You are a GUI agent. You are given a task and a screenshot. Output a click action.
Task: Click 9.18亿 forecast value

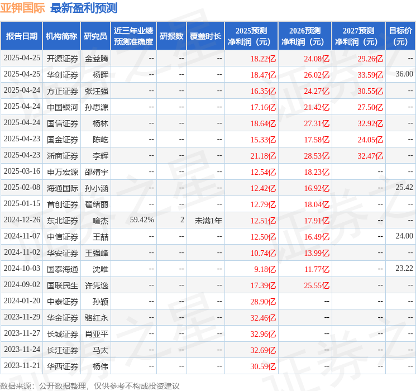pos(265,269)
